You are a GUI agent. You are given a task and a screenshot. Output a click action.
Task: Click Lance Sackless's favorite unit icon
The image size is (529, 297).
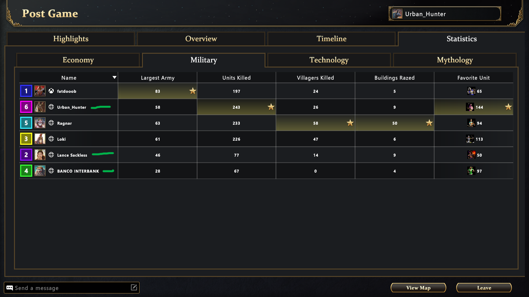pos(471,155)
